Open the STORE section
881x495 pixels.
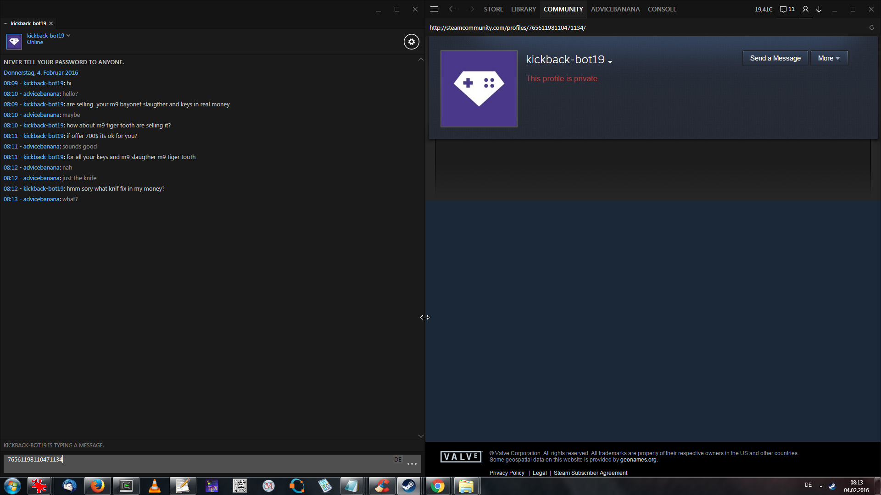coord(493,9)
